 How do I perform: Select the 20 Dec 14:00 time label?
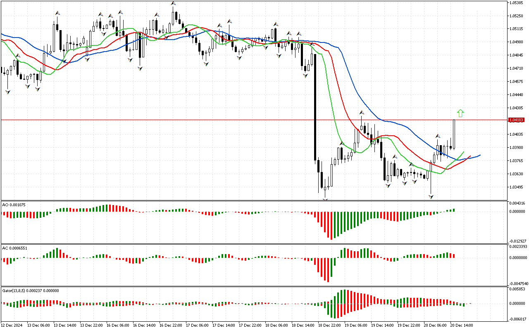(462, 325)
